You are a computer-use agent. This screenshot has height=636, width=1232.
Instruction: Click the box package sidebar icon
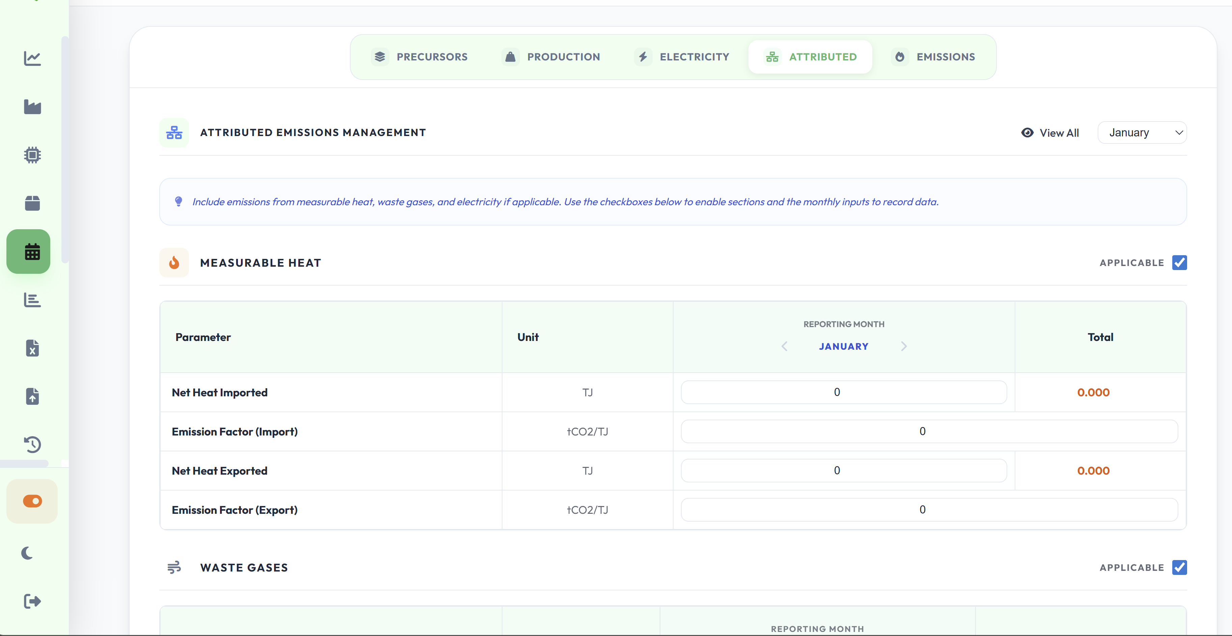pos(32,203)
